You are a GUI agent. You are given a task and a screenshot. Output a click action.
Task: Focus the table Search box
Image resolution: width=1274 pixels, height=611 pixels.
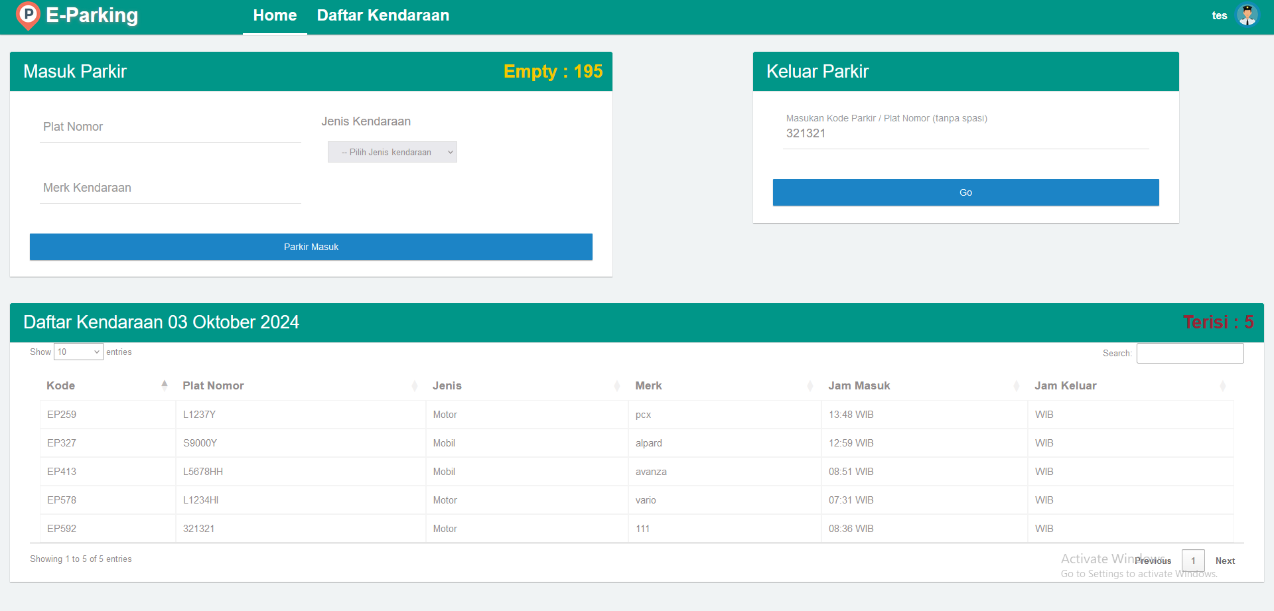(1190, 352)
